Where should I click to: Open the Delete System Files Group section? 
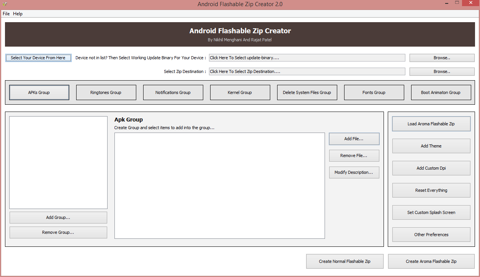tap(307, 92)
